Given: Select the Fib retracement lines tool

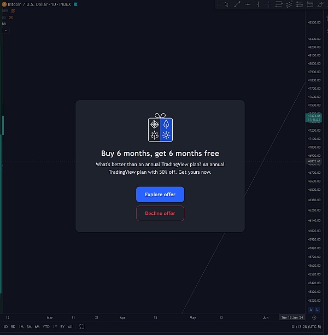Looking at the screenshot, I should [279, 4].
